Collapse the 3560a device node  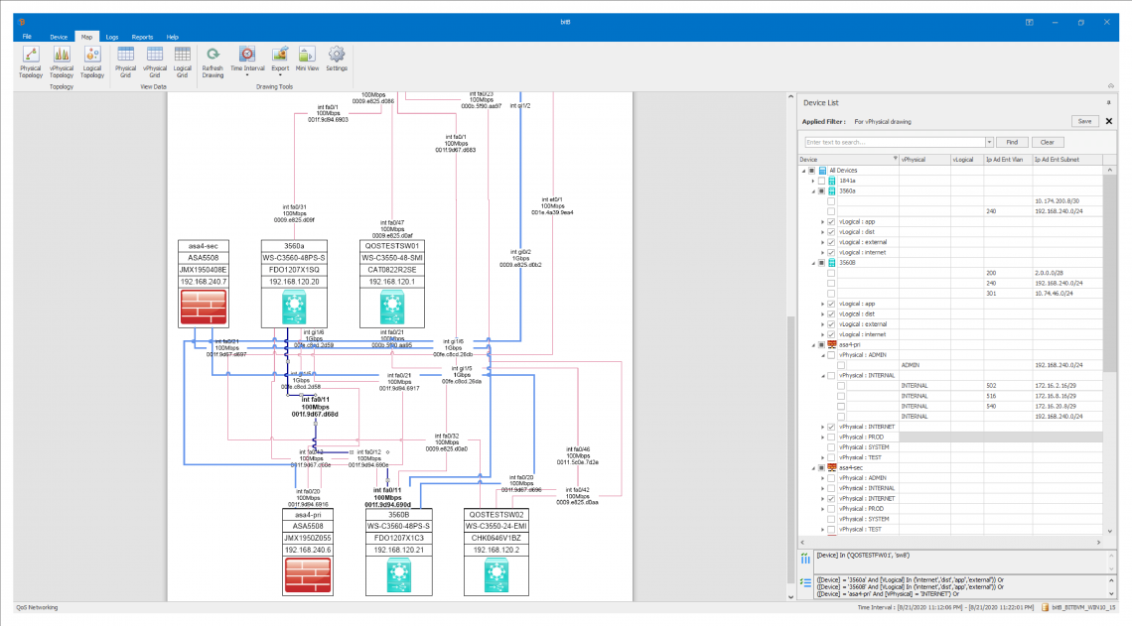[813, 191]
